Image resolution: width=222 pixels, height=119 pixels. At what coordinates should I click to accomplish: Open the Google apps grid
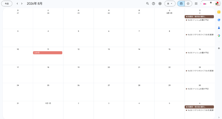point(196,4)
